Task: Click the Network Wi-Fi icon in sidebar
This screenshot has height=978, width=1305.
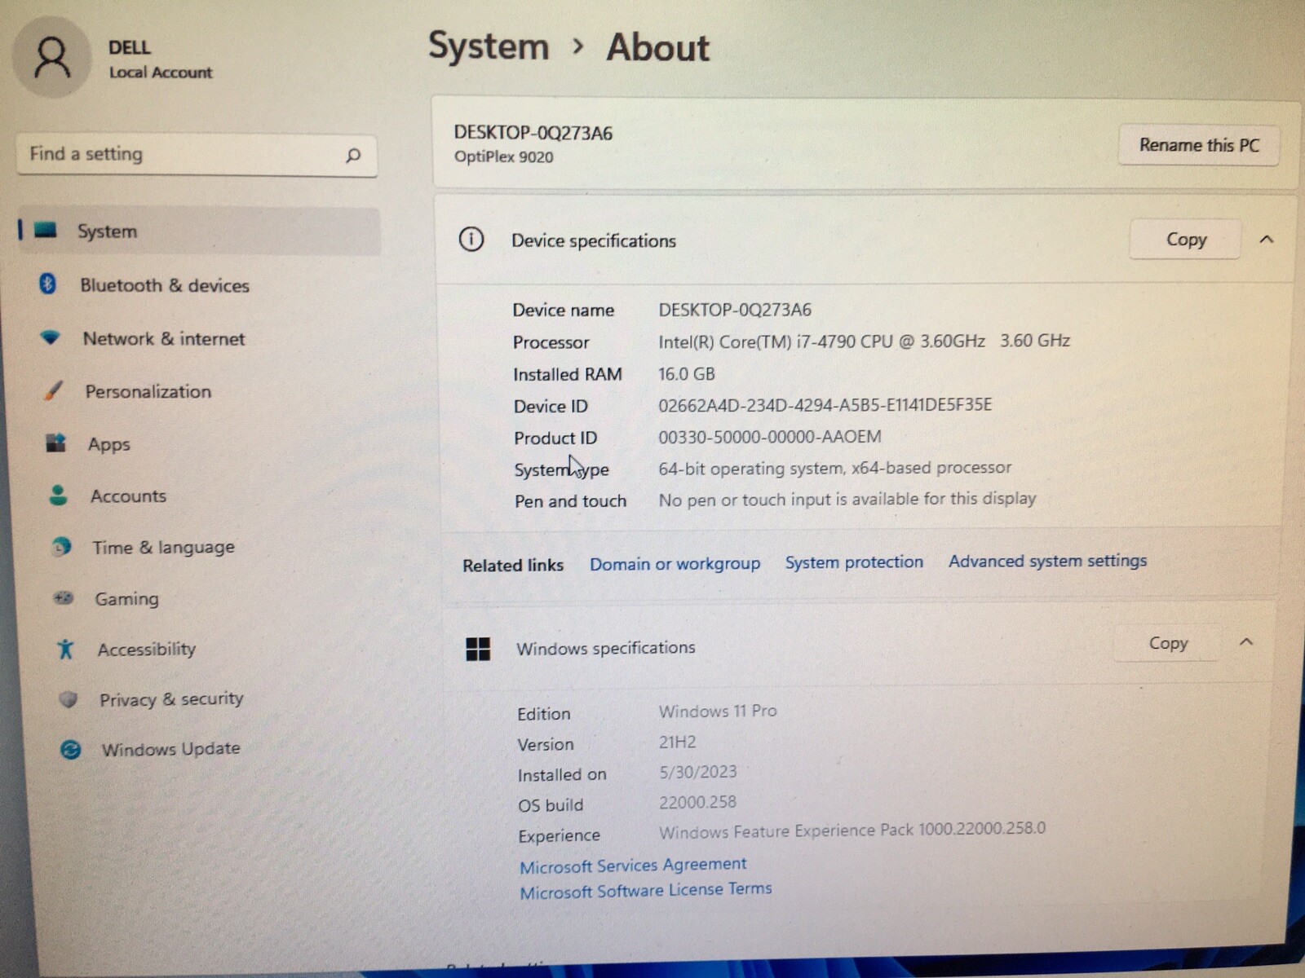Action: pyautogui.click(x=50, y=337)
